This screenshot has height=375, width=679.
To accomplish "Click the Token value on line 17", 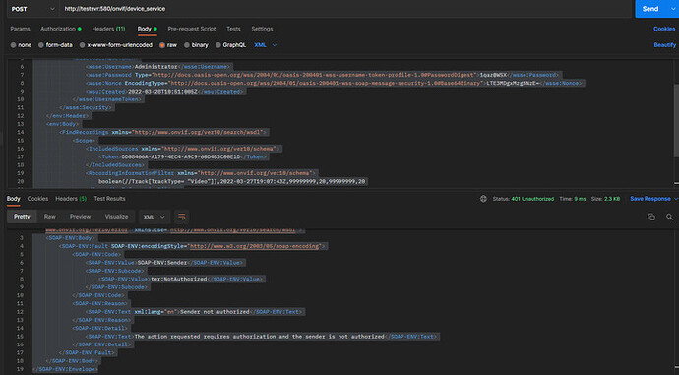I will tap(181, 156).
